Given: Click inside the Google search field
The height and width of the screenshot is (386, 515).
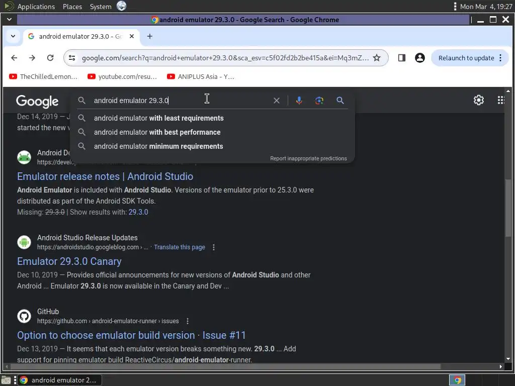Looking at the screenshot, I should [181, 101].
